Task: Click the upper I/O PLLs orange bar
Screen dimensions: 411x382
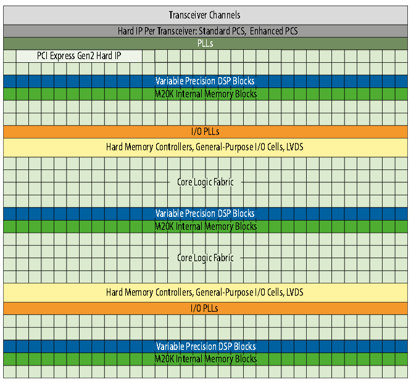Action: (x=205, y=132)
